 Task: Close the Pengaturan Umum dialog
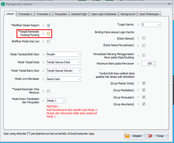(169, 4)
